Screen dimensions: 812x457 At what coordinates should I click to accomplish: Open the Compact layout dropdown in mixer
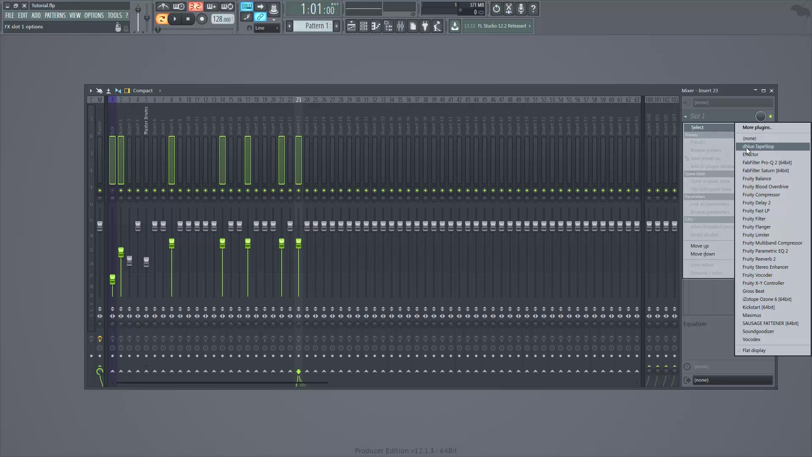144,91
